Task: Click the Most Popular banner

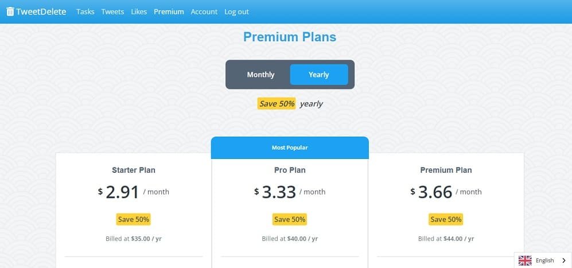Action: click(290, 147)
